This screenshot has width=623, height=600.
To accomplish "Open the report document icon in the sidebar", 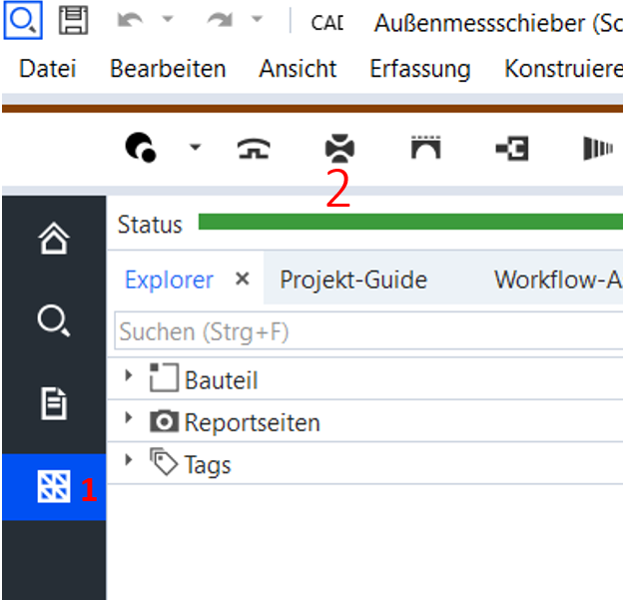I will 54,403.
